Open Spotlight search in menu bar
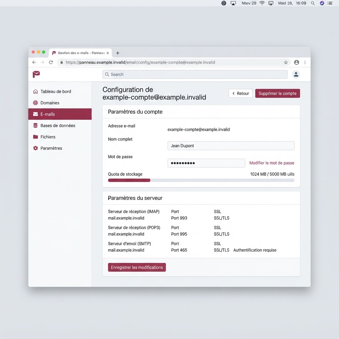Image resolution: width=339 pixels, height=339 pixels. tap(313, 3)
